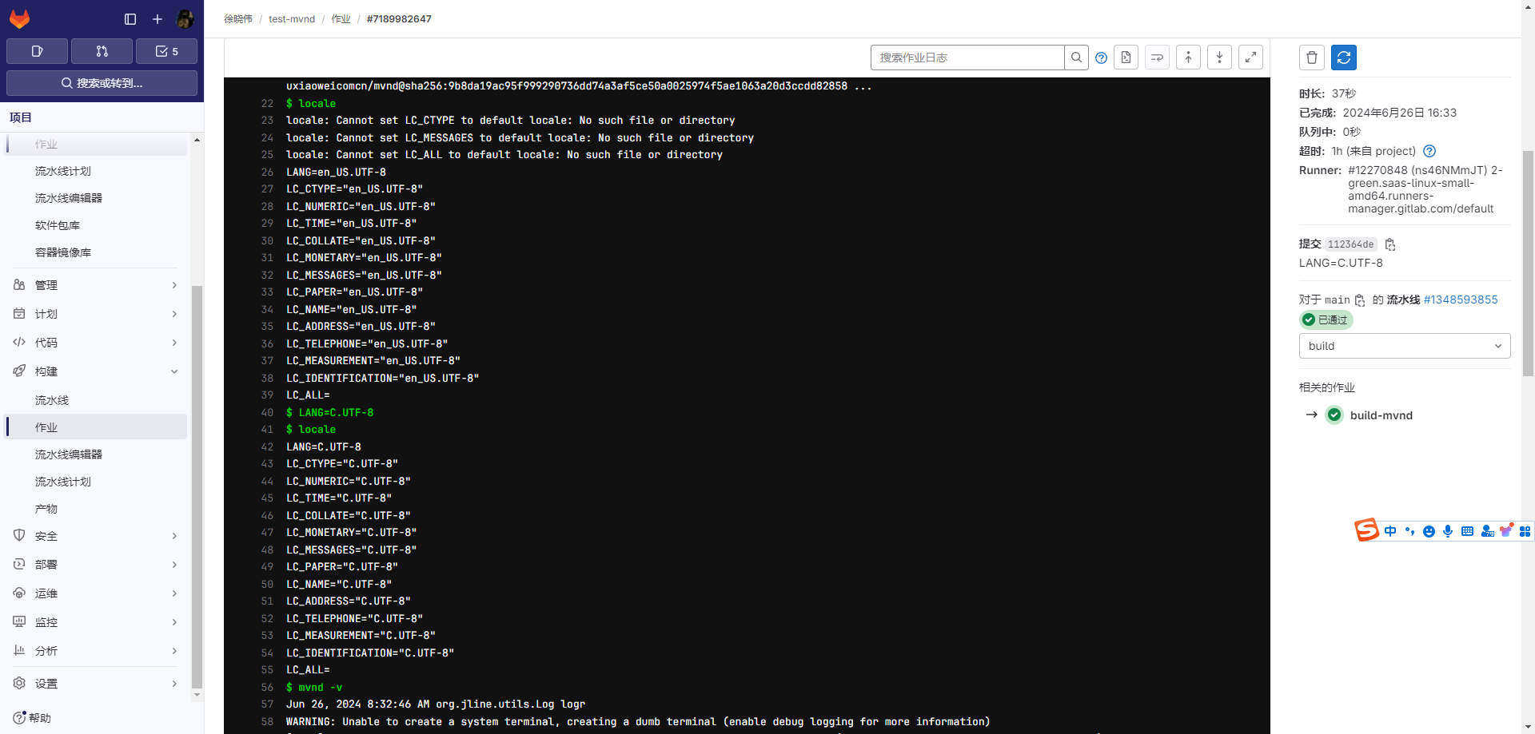
Task: Click the GitLab fox logo
Action: pos(20,18)
